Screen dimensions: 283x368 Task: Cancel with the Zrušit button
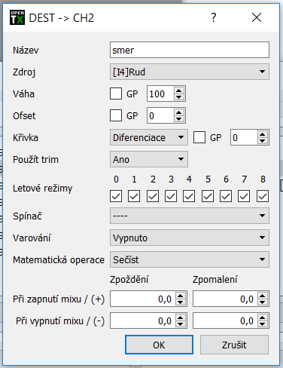click(x=234, y=345)
